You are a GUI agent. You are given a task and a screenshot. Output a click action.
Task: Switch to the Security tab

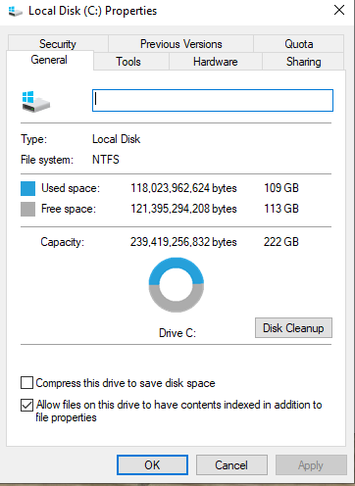point(58,44)
